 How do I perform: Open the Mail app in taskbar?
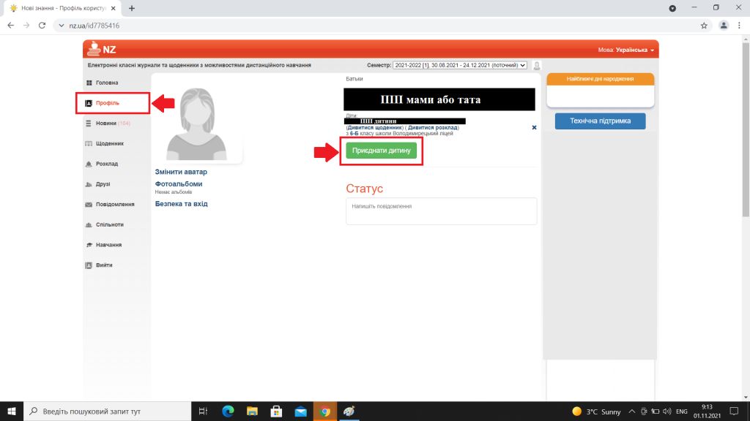click(x=300, y=411)
